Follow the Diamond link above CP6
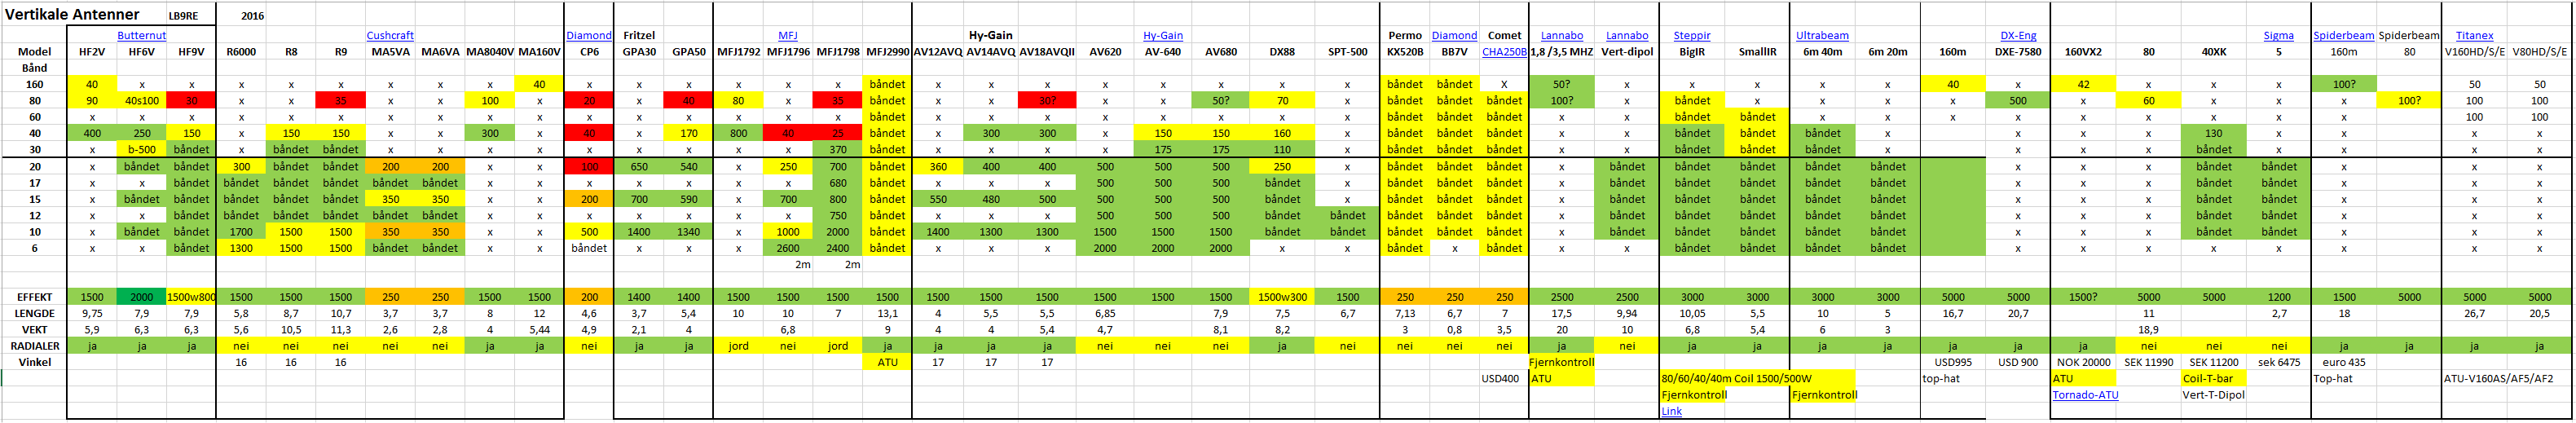Viewport: 2576px width, 423px height. click(x=589, y=35)
